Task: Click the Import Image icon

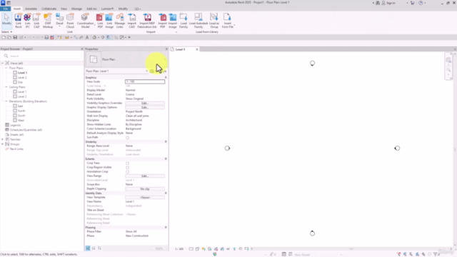Action: pyautogui.click(x=173, y=21)
